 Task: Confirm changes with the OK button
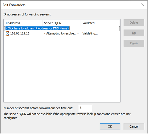click(110, 127)
